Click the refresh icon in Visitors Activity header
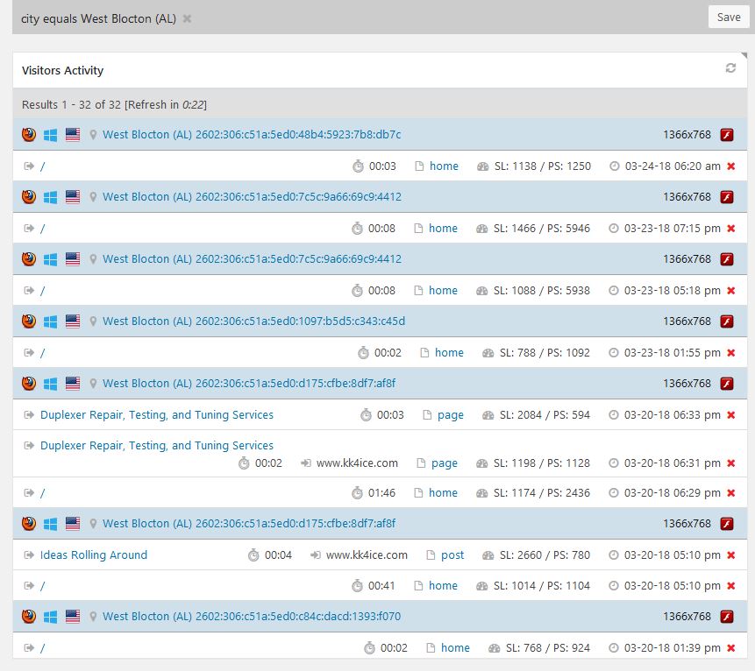This screenshot has height=671, width=755. [x=730, y=69]
